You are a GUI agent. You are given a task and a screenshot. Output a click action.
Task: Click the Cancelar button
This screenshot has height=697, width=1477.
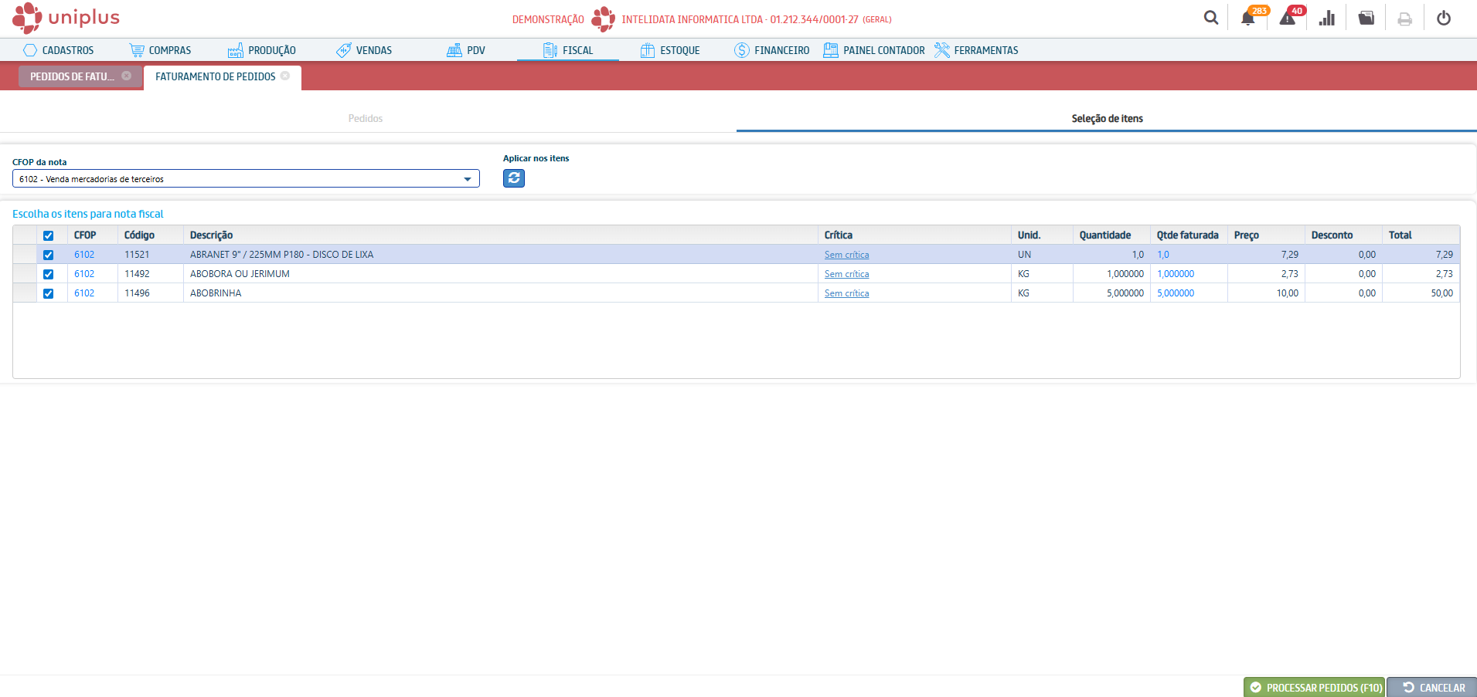pyautogui.click(x=1433, y=687)
